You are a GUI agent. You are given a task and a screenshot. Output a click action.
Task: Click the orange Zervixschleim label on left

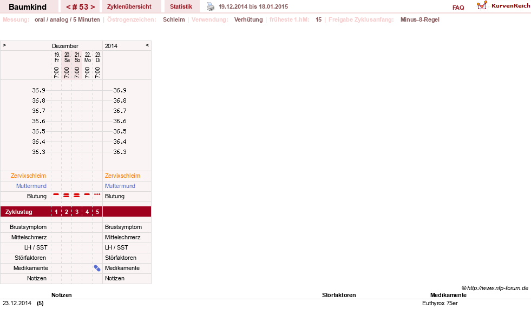(x=29, y=176)
